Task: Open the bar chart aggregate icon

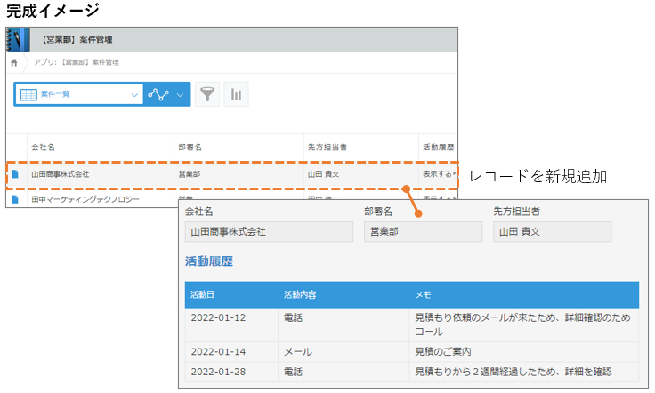Action: [237, 94]
